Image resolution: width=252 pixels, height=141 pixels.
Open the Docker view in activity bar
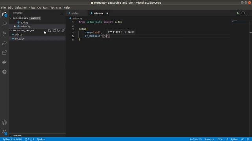point(4,62)
